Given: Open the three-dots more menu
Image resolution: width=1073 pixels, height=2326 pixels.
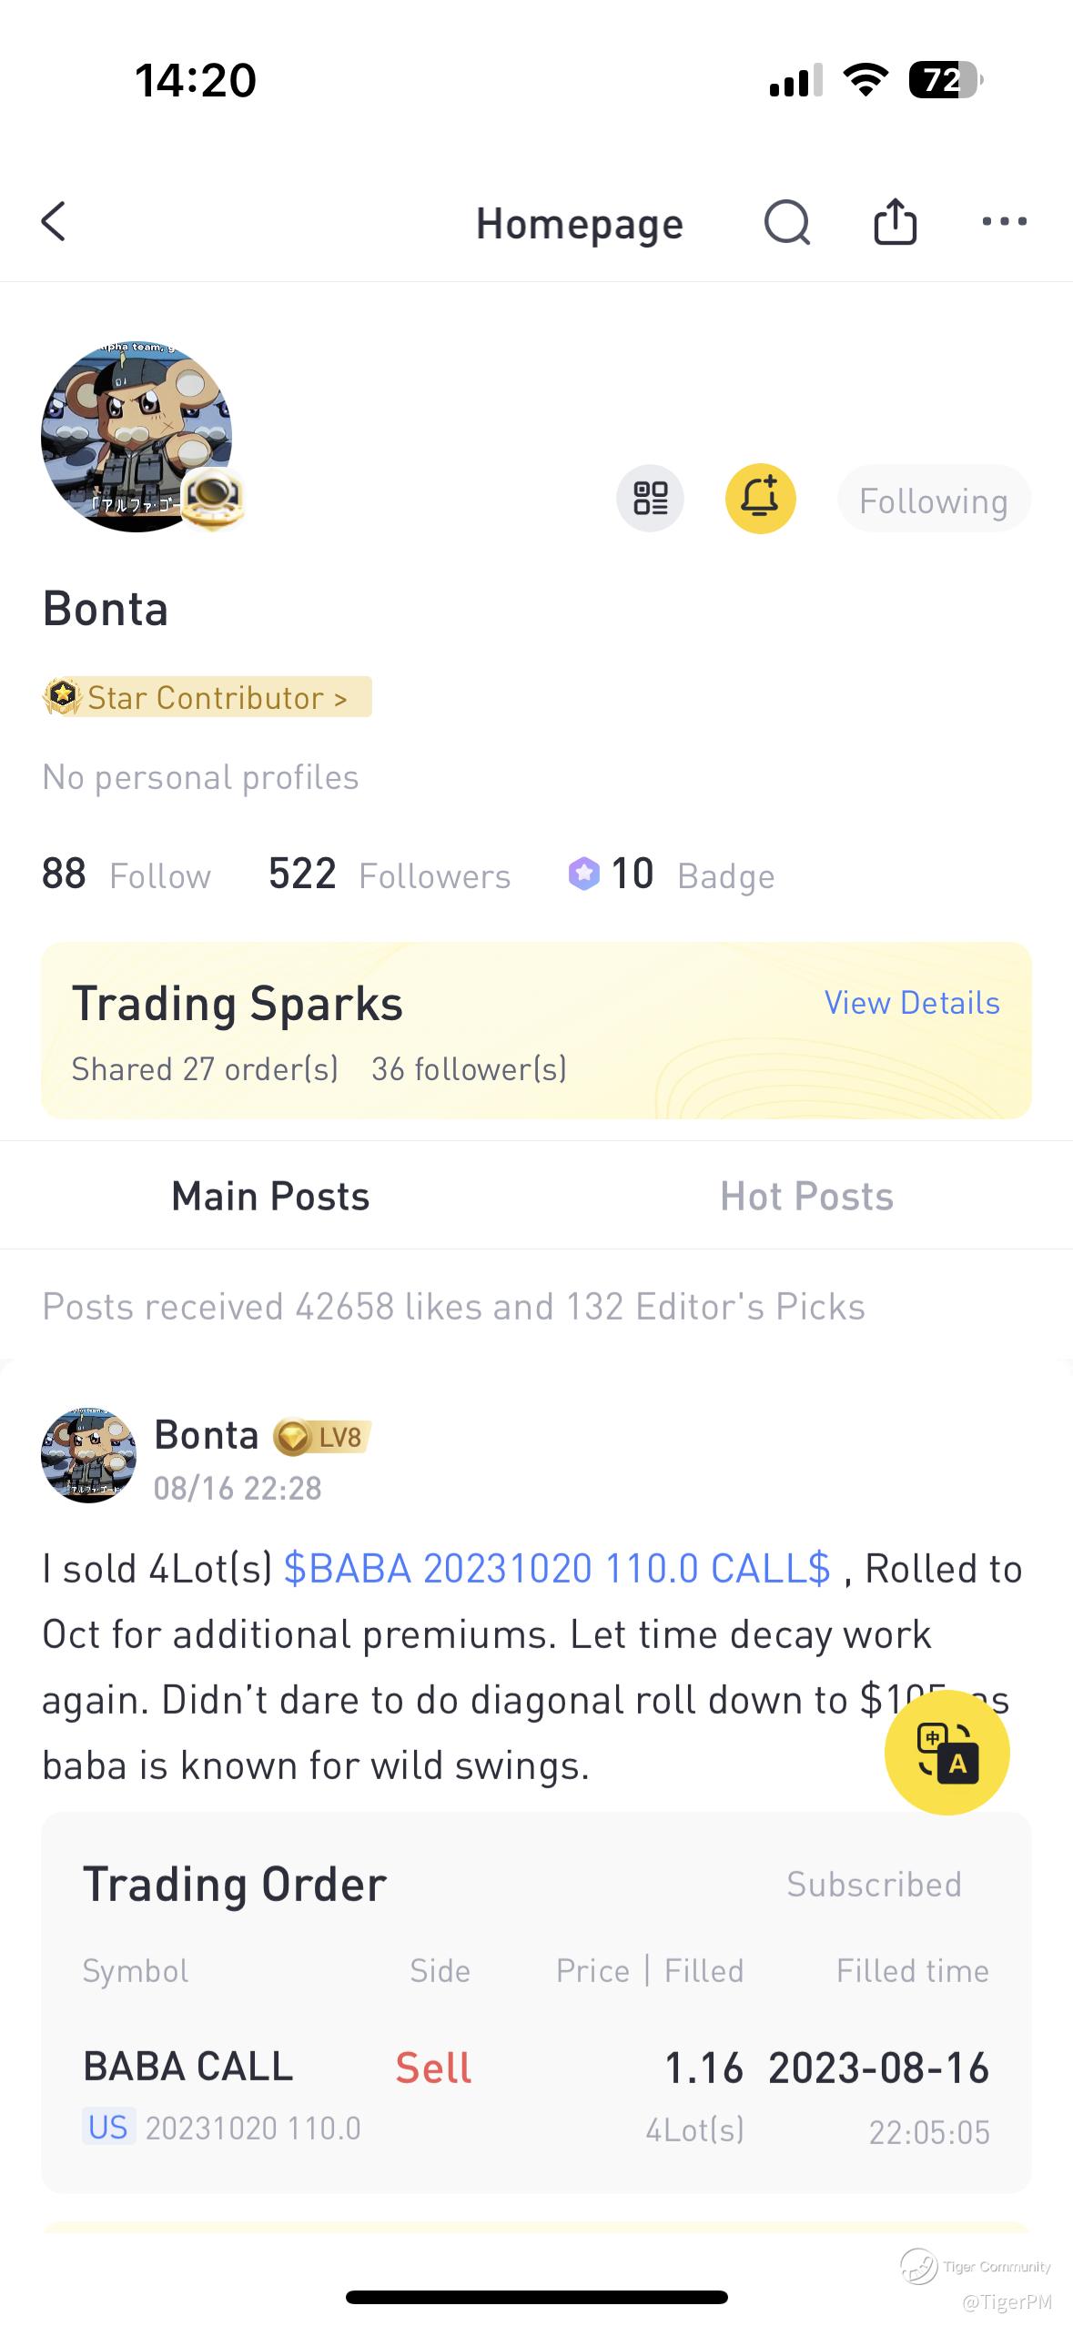Looking at the screenshot, I should click(1004, 222).
